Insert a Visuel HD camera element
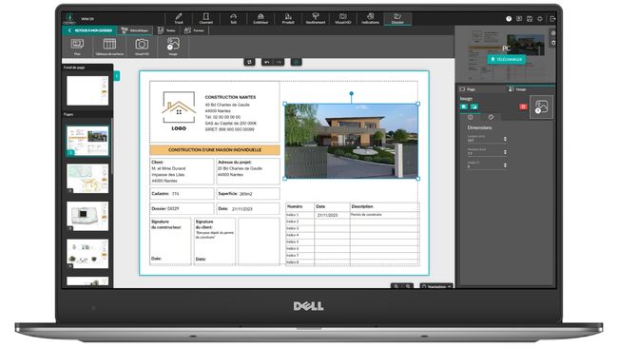This screenshot has height=348, width=618. (x=142, y=47)
